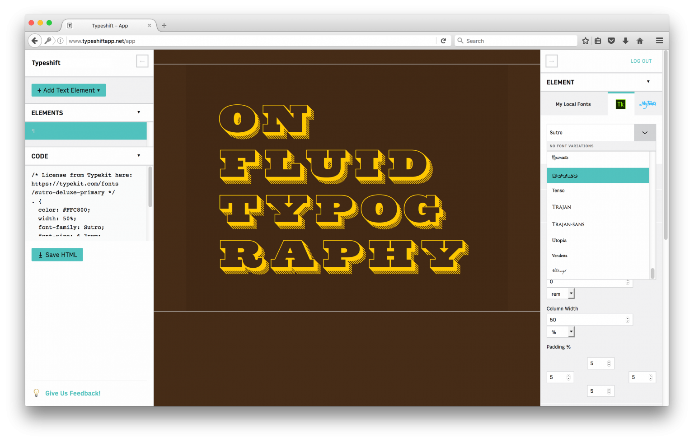The height and width of the screenshot is (442, 694).
Task: Open a new browser tab
Action: pos(164,26)
